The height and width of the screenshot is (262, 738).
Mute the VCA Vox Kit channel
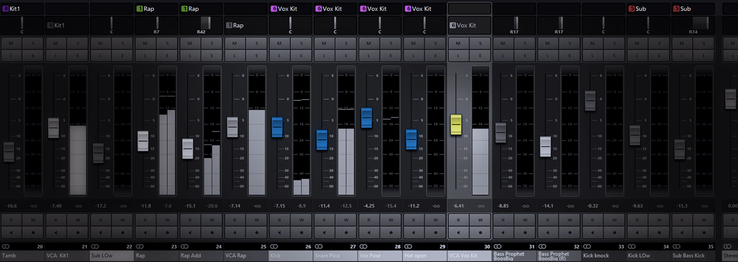458,43
